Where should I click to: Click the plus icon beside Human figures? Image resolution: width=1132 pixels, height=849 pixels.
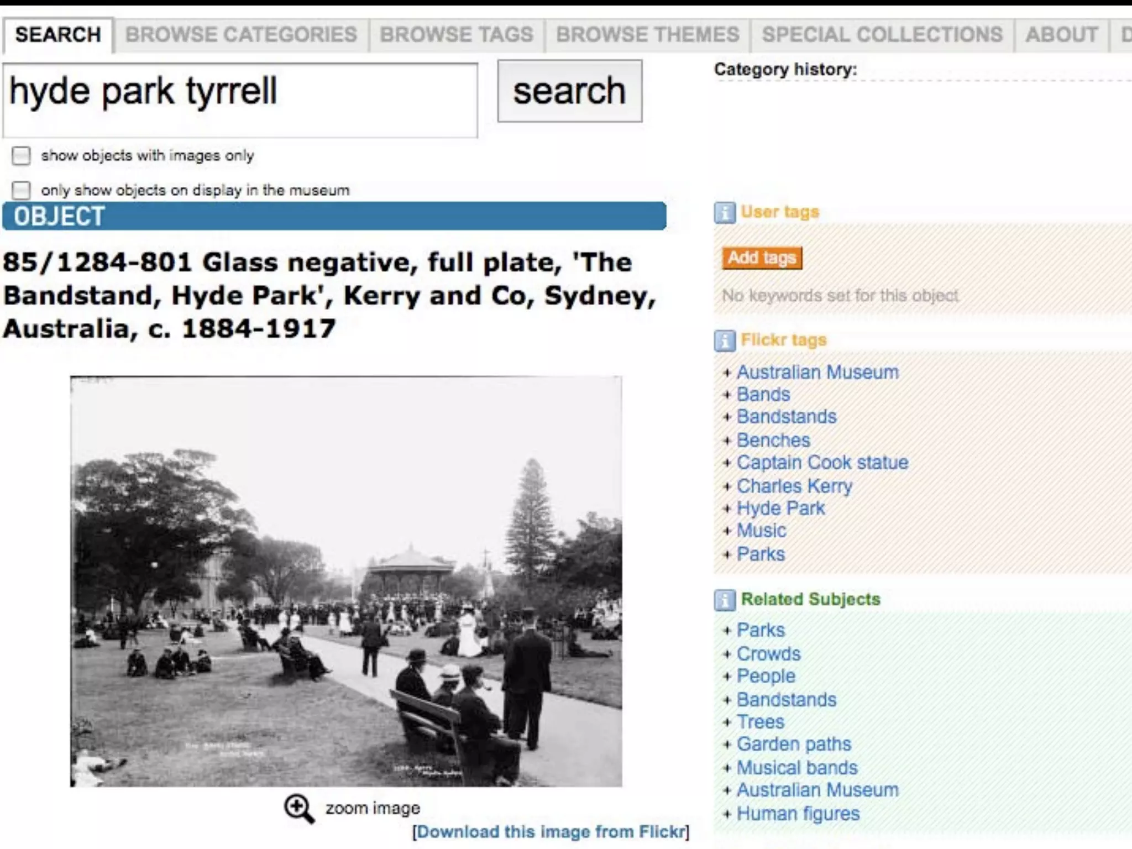tap(727, 814)
